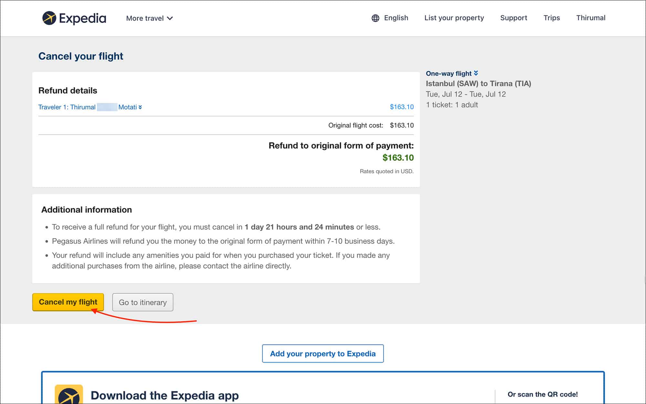Image resolution: width=646 pixels, height=404 pixels.
Task: Click the Expedia wordmark text
Action: [83, 18]
